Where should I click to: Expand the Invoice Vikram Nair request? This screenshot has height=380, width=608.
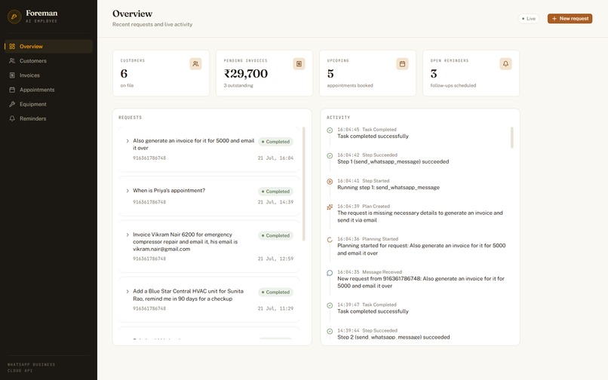click(127, 235)
